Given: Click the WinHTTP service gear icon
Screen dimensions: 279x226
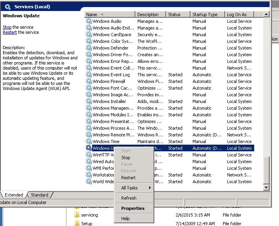Looking at the screenshot, I should pos(89,154).
